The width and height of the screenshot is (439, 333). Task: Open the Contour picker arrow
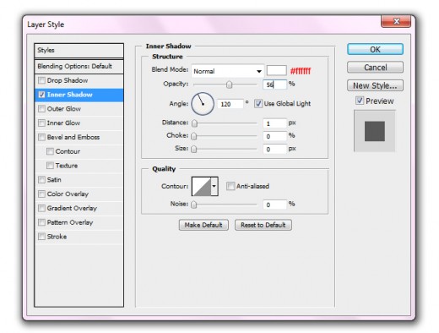click(x=214, y=186)
